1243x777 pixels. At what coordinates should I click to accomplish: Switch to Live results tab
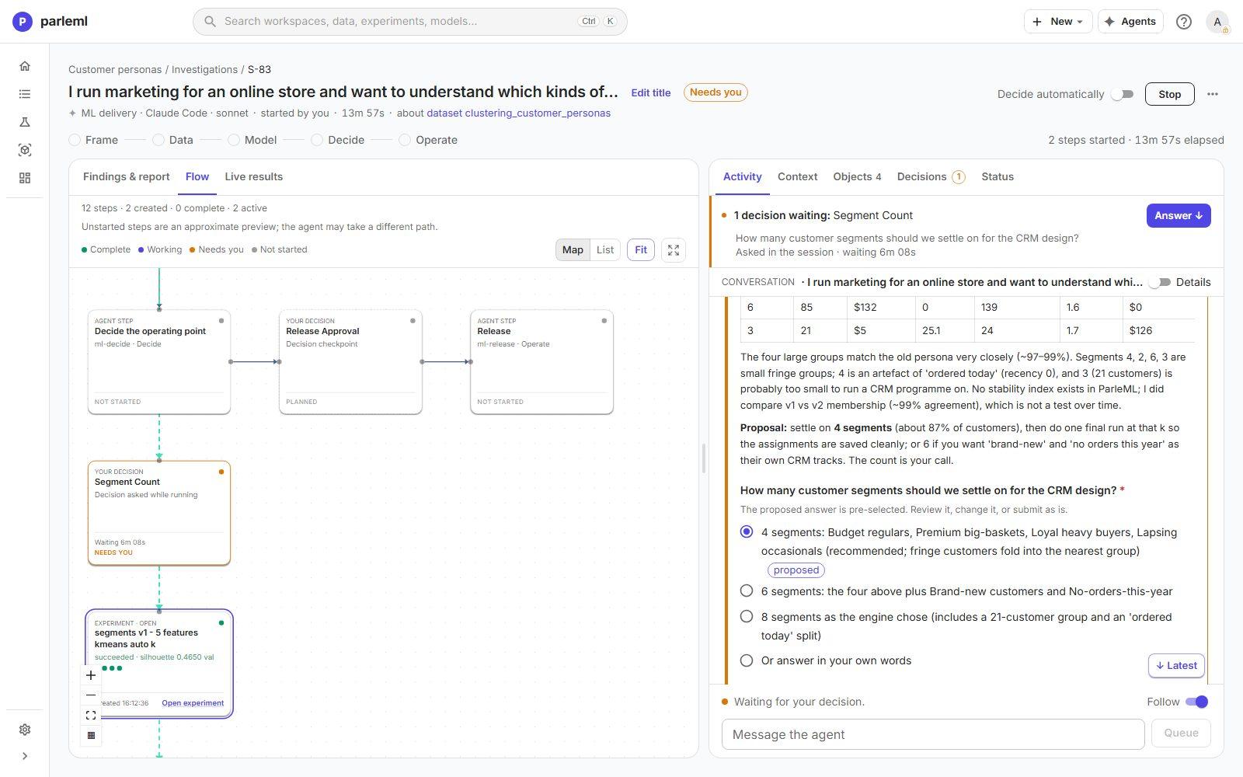253,177
